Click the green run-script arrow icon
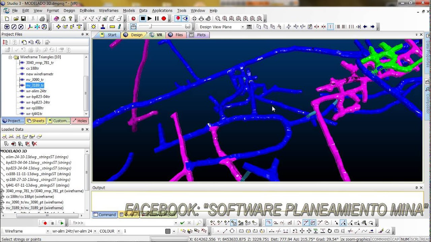Viewport: 431px width, 242px height. [61, 223]
